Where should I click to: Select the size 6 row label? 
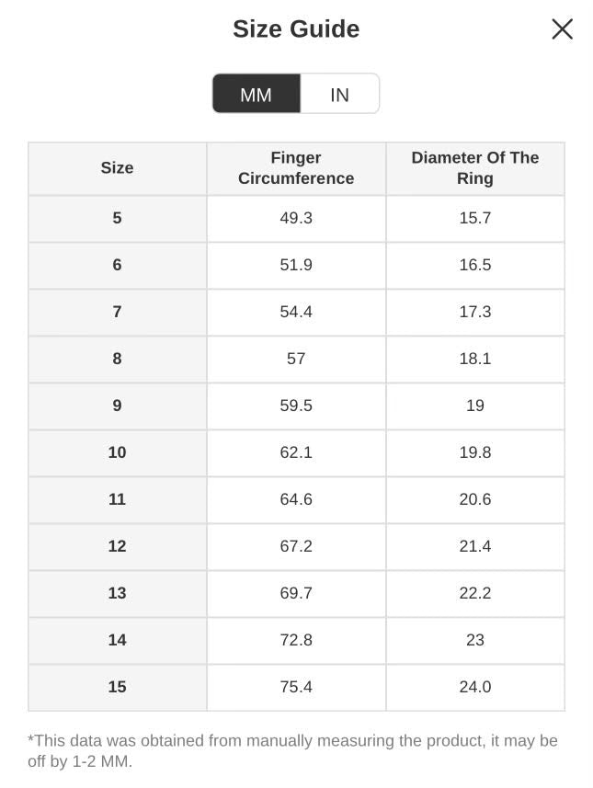[117, 266]
